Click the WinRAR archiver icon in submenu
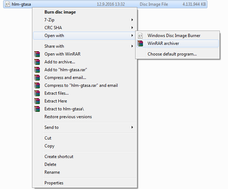The width and height of the screenshot is (228, 189). click(141, 43)
